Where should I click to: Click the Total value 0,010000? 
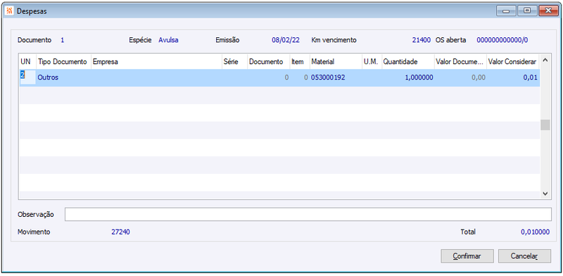(535, 232)
